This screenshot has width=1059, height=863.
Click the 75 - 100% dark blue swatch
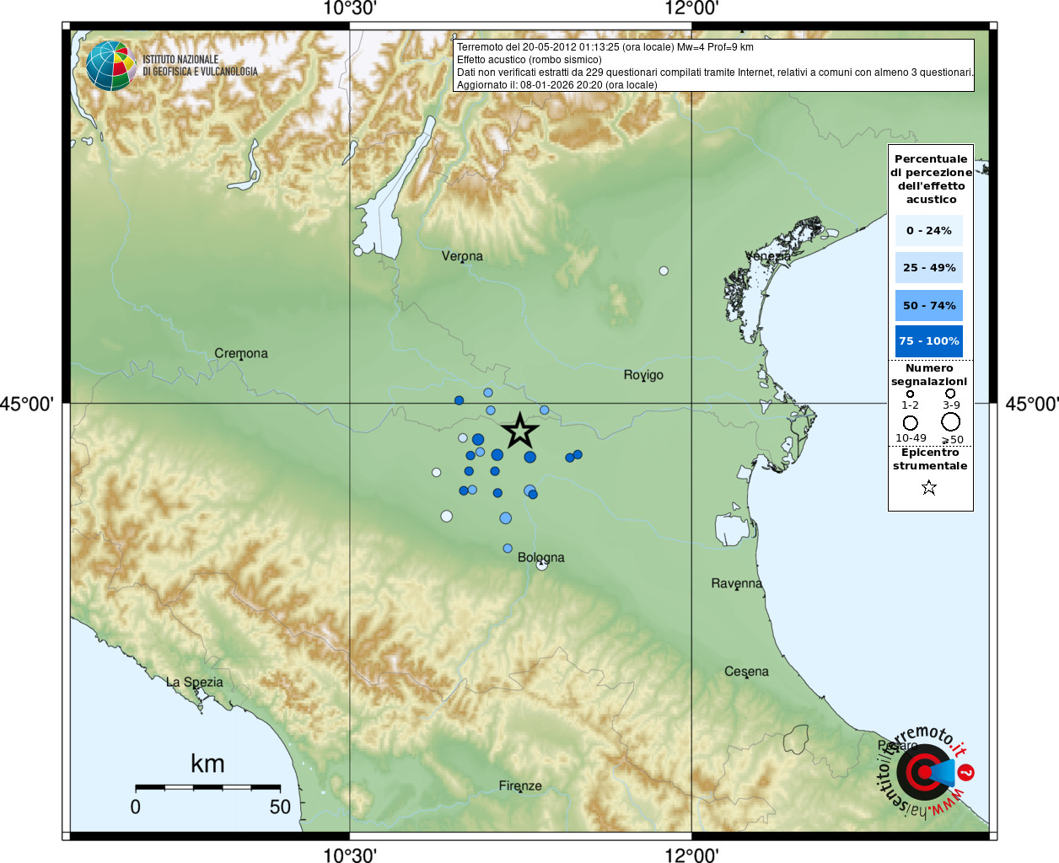pyautogui.click(x=929, y=340)
